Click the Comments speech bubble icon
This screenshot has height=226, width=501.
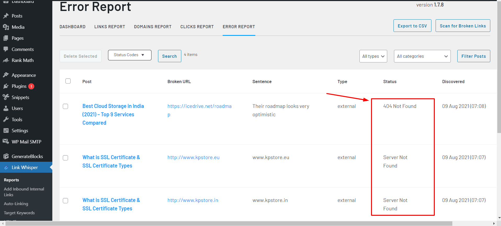[6, 49]
